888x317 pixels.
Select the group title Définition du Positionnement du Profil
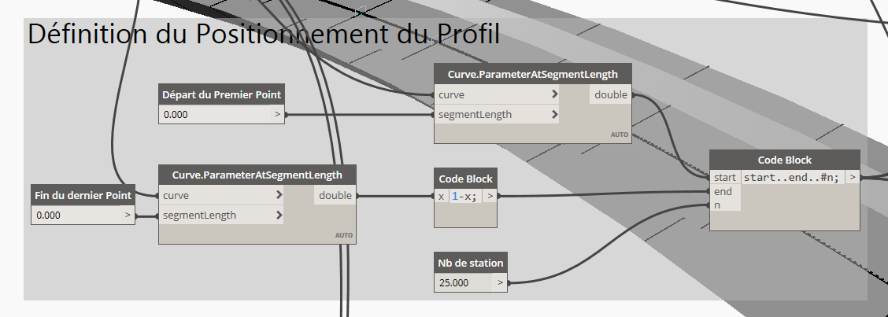[x=265, y=35]
